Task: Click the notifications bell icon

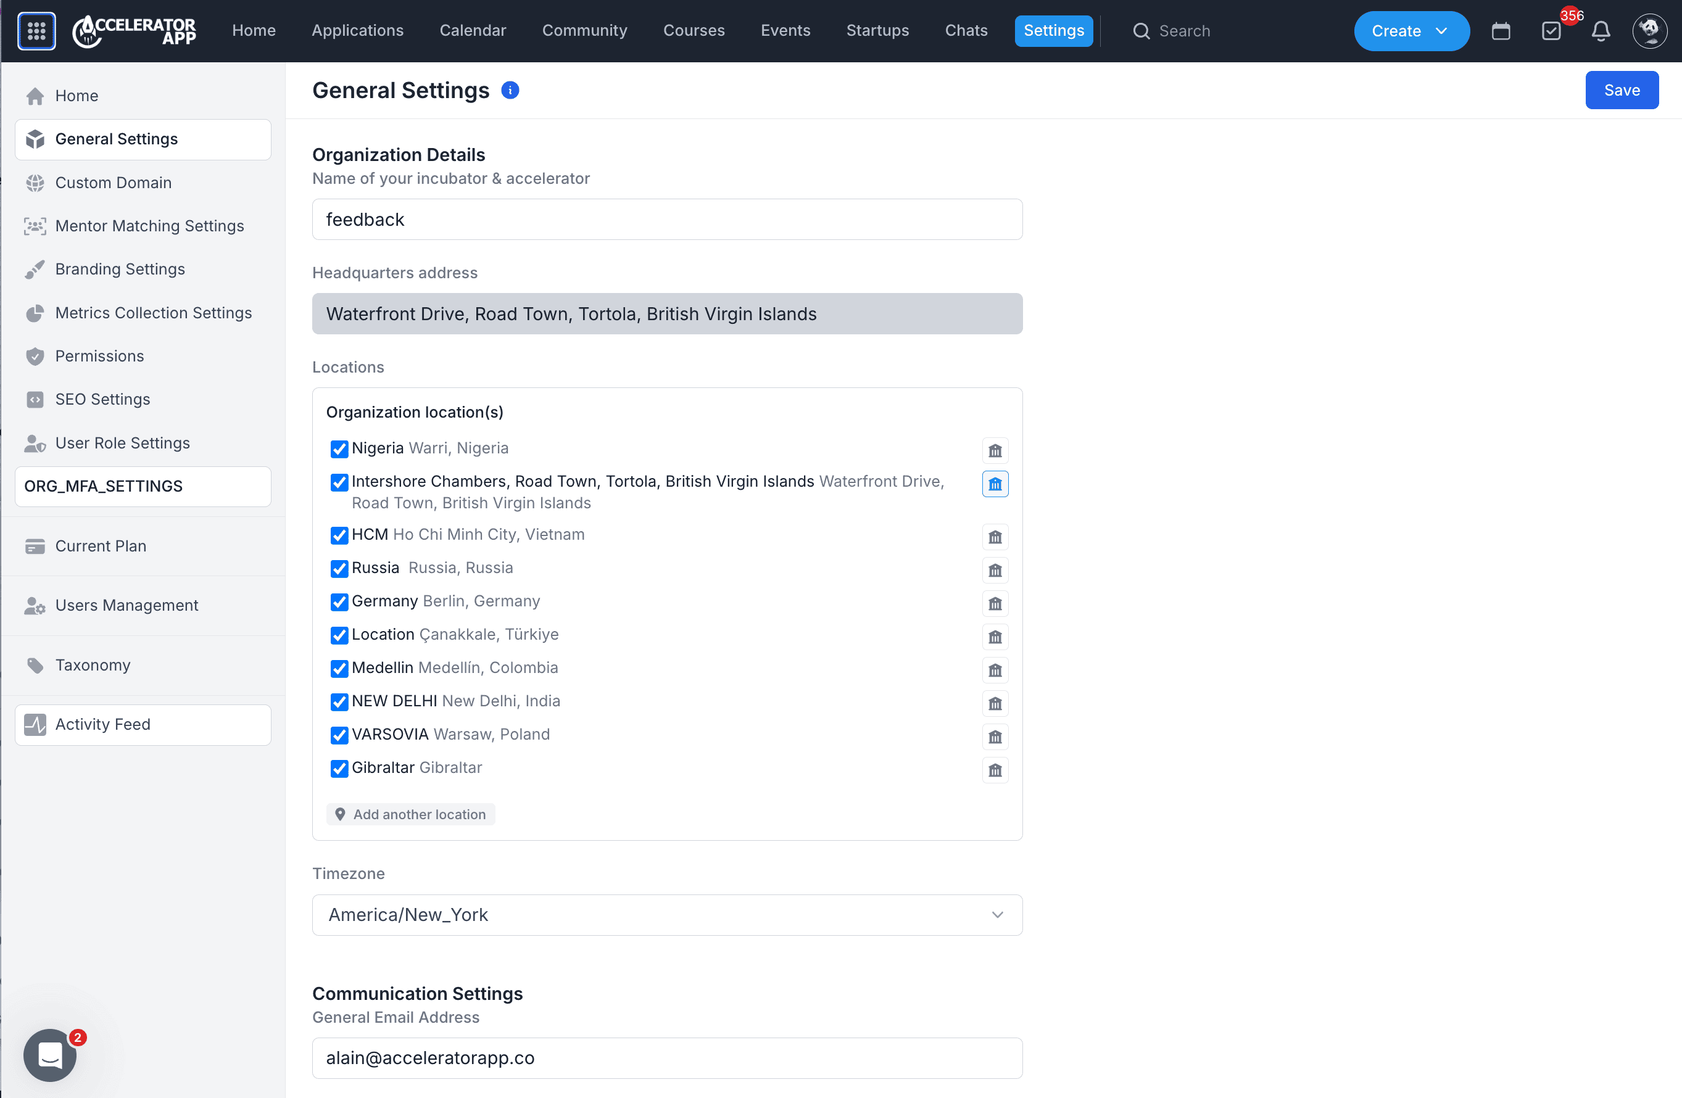Action: pos(1601,31)
